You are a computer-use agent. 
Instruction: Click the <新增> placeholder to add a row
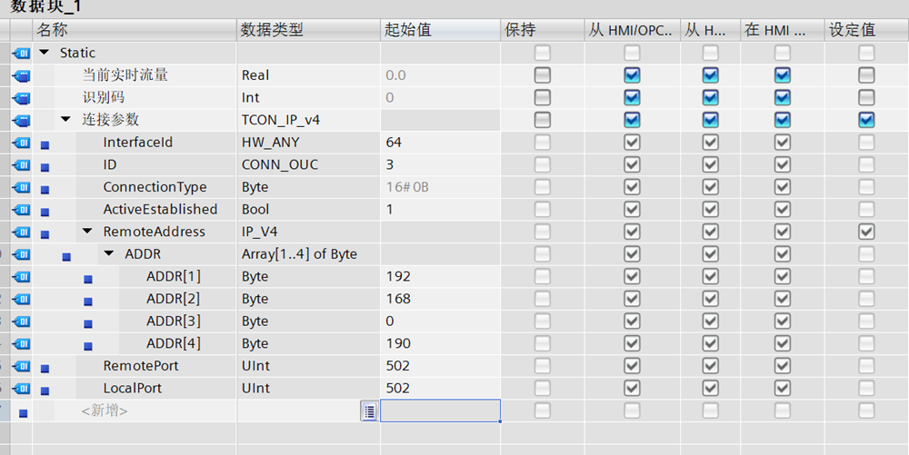105,411
